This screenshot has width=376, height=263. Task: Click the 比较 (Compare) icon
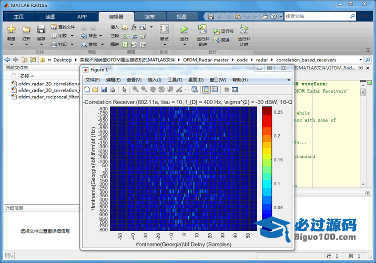pyautogui.click(x=54, y=36)
